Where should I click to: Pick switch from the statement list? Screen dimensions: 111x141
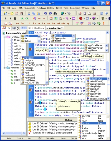pos(85,131)
